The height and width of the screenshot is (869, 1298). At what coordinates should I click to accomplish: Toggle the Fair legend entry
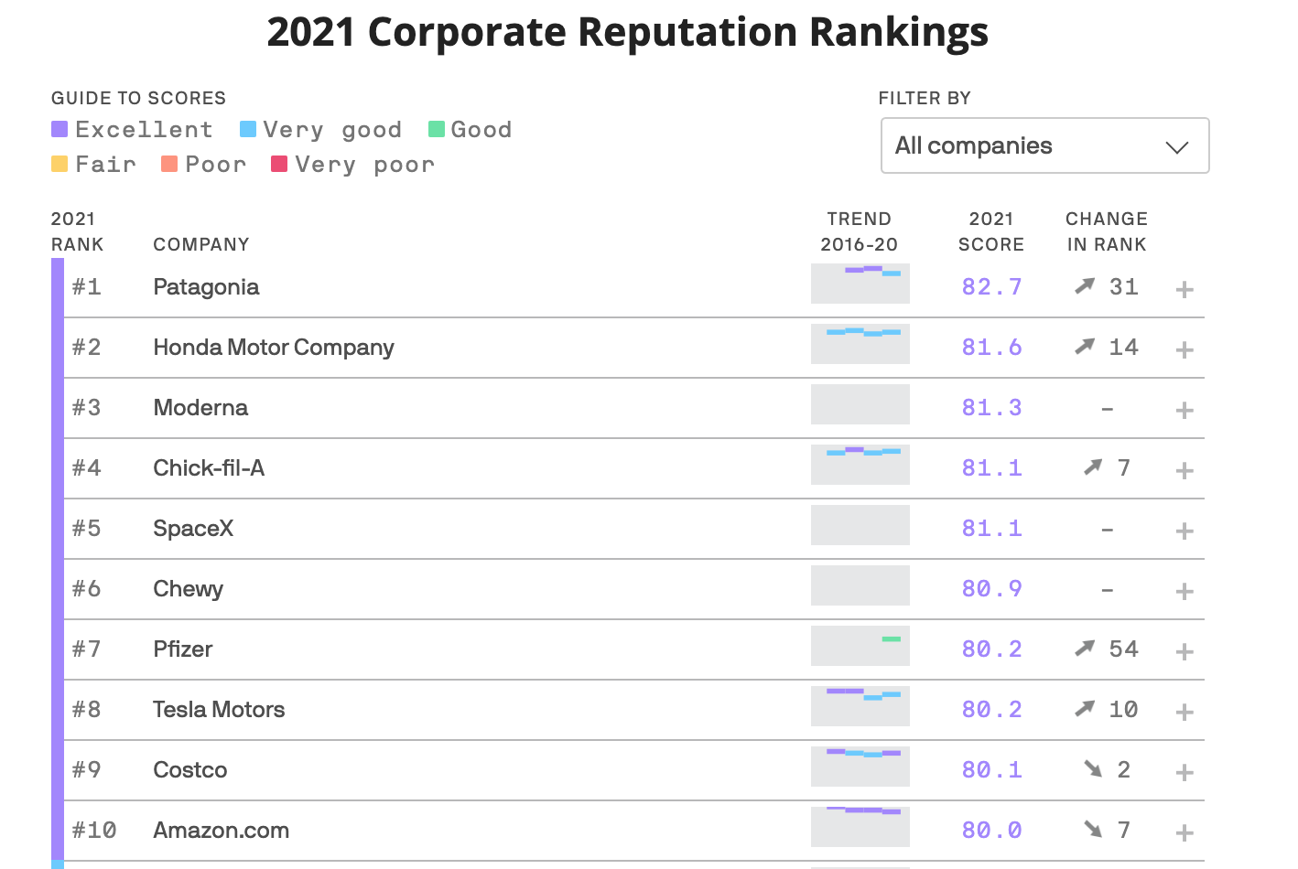pyautogui.click(x=60, y=164)
